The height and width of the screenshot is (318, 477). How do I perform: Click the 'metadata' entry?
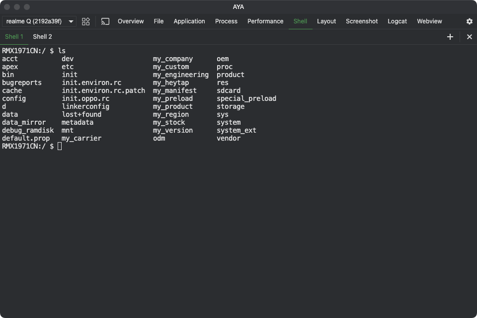[x=78, y=122]
